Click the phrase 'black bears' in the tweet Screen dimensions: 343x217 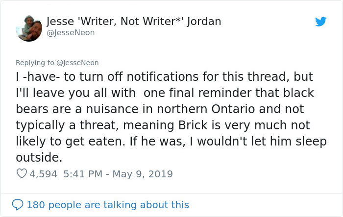coord(298,93)
